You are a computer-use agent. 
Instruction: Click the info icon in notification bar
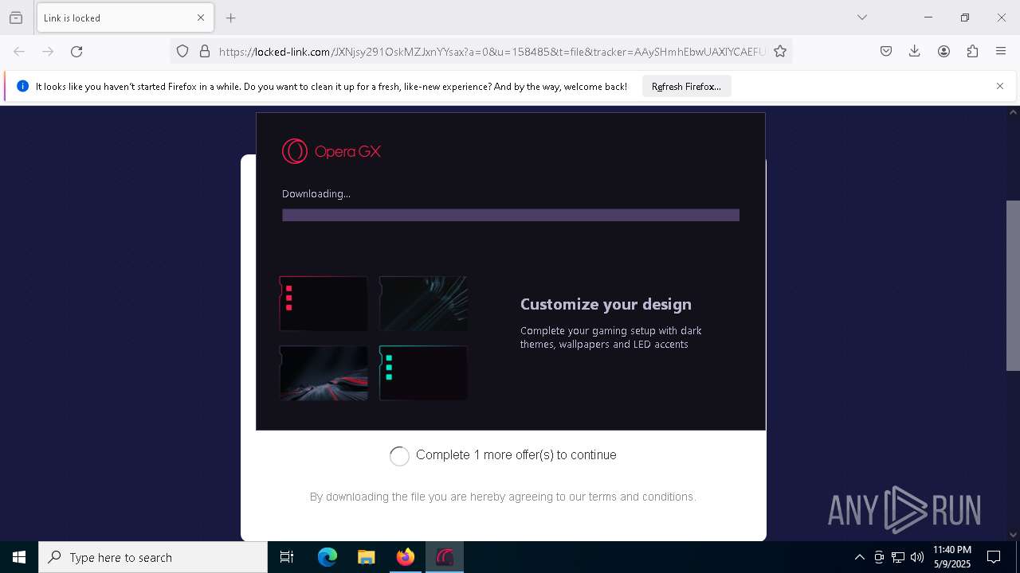(22, 86)
